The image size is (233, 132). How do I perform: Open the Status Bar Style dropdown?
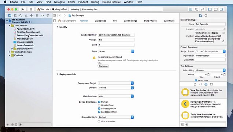coord(116,117)
